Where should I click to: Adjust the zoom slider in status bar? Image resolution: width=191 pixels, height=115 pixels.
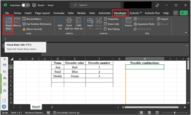click(x=175, y=113)
